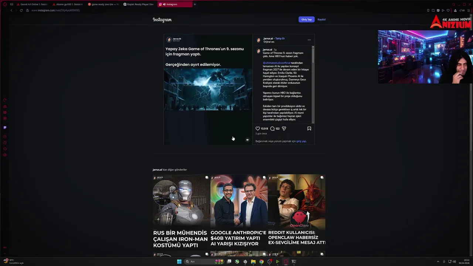Open the Opera GX taskbar icon

[286, 262]
